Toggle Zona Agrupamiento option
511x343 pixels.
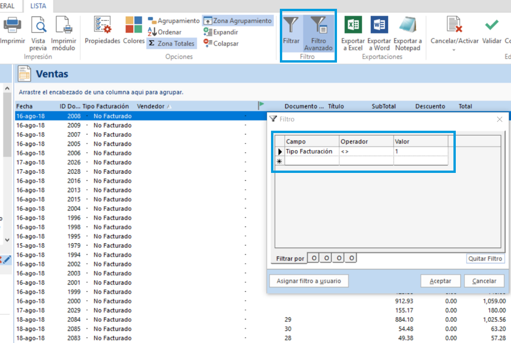(x=238, y=21)
